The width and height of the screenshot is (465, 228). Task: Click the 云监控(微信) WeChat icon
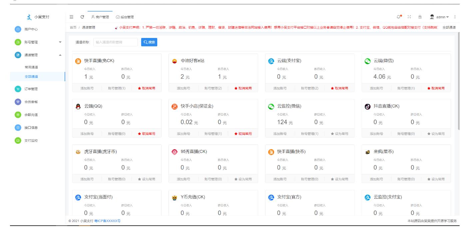point(271,106)
